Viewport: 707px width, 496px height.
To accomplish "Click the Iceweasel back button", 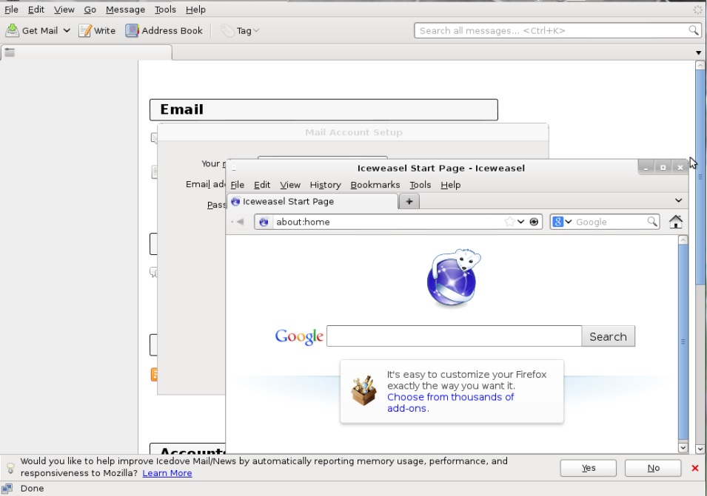I will point(239,222).
